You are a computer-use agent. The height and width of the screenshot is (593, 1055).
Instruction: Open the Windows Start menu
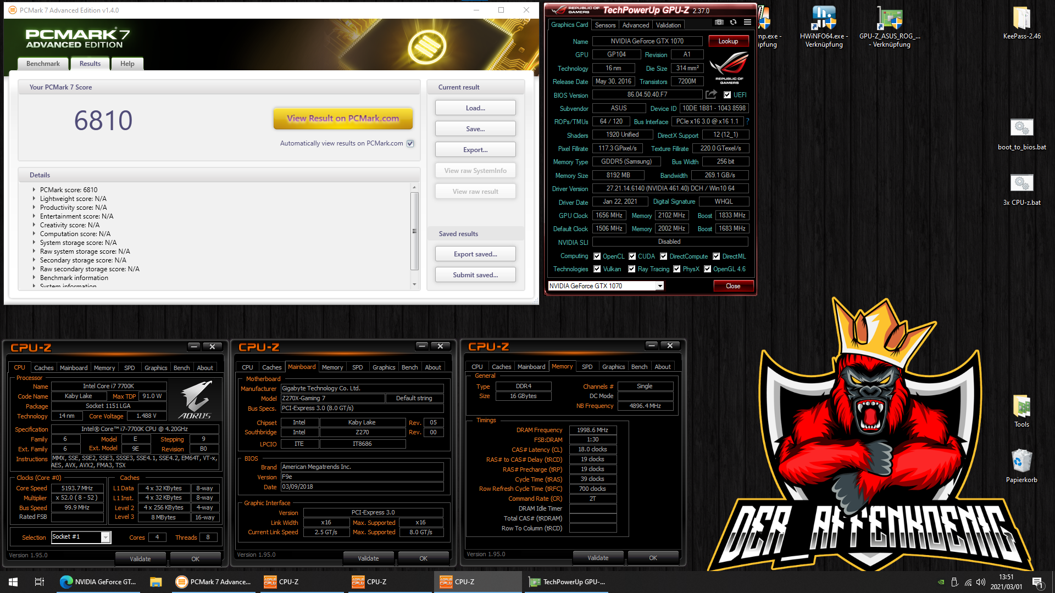[13, 581]
